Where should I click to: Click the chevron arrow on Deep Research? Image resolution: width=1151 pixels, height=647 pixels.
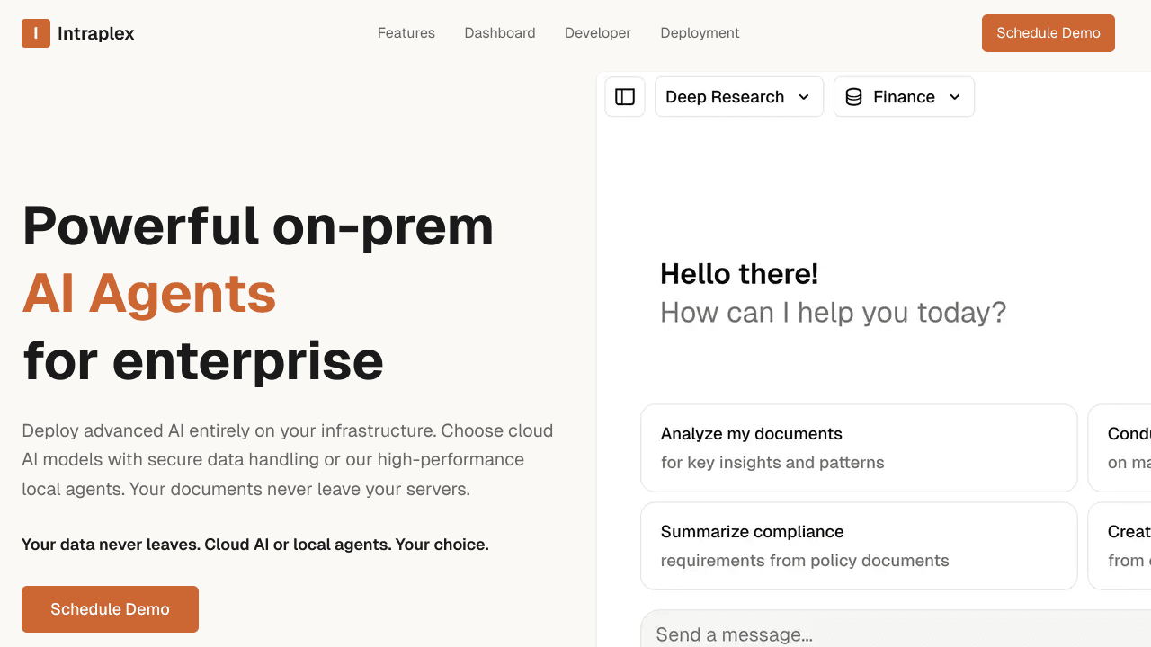(x=804, y=97)
